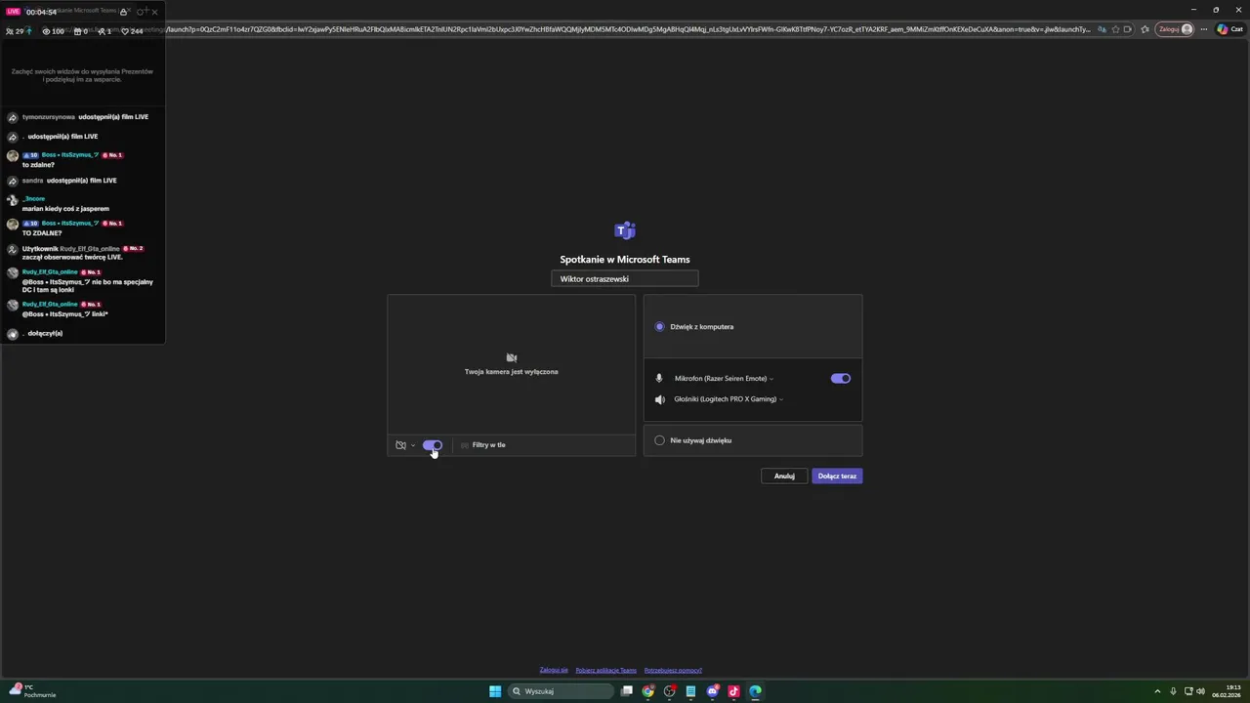Click the followers icon showing 1
This screenshot has width=1250, height=703.
(x=103, y=31)
